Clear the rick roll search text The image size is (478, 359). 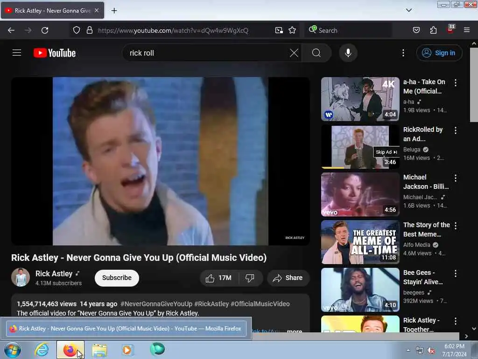(294, 53)
